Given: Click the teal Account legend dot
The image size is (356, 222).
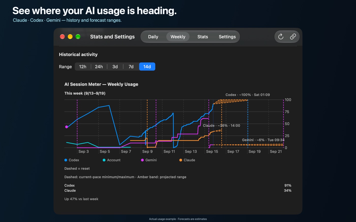Looking at the screenshot, I should click(104, 160).
